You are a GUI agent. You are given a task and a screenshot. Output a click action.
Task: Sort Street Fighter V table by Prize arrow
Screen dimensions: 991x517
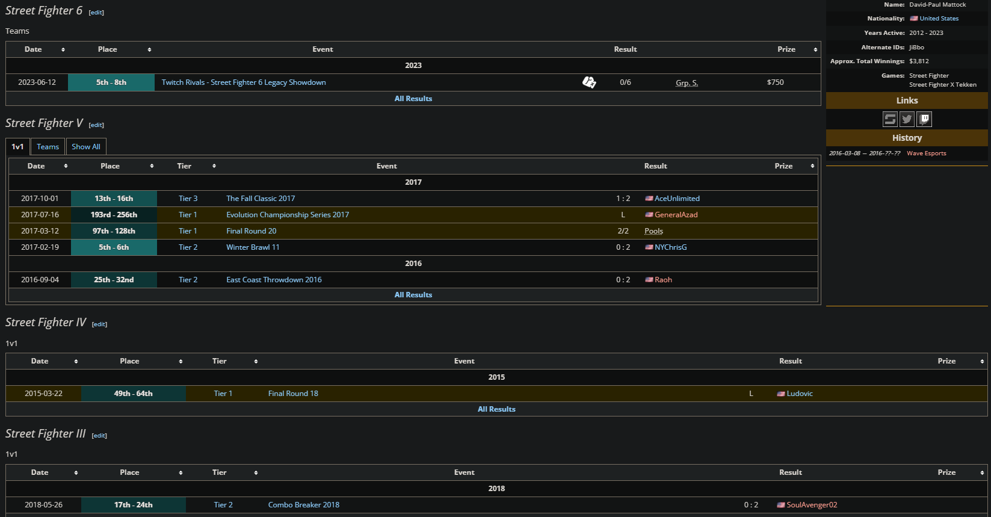(812, 166)
